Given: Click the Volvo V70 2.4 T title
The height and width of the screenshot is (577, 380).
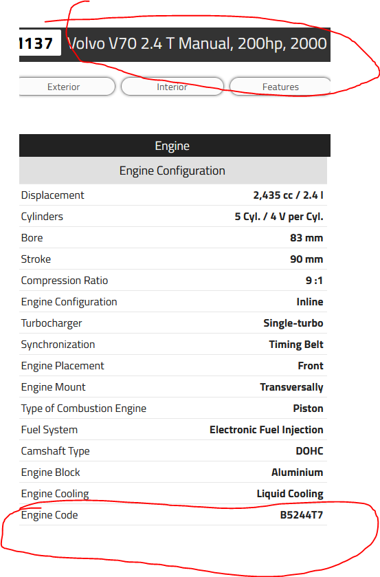Looking at the screenshot, I should [197, 43].
